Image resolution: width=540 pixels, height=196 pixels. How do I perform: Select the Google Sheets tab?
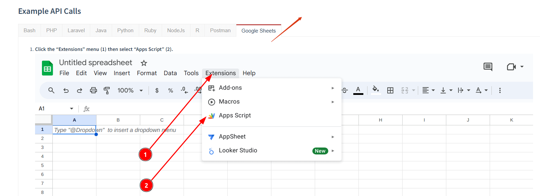[259, 30]
